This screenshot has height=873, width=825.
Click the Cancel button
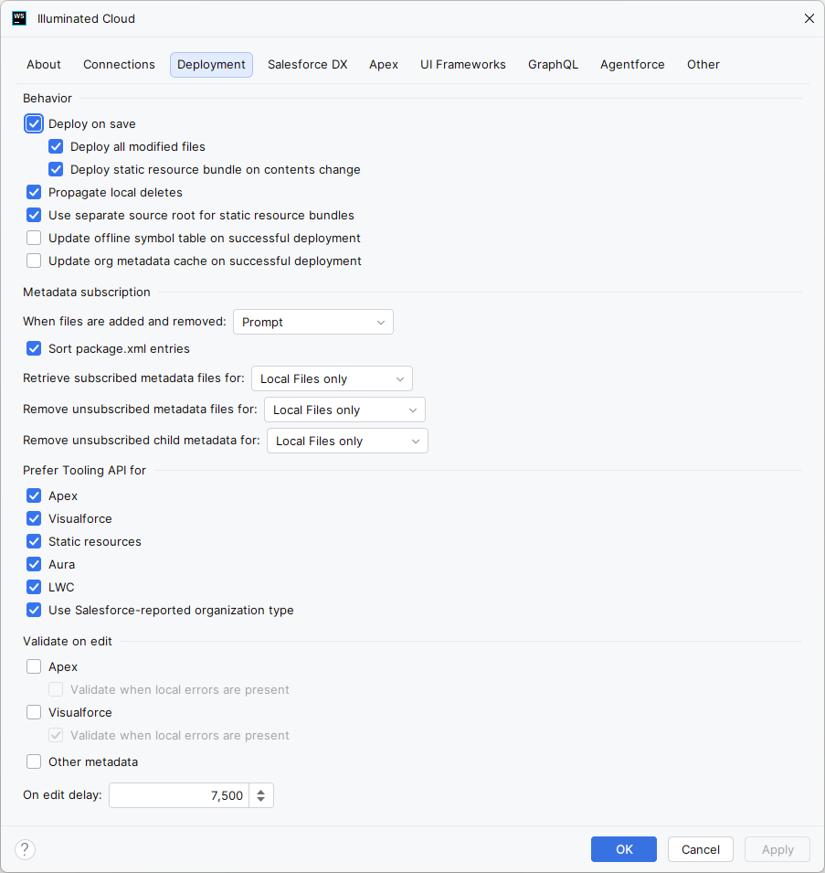coord(701,849)
